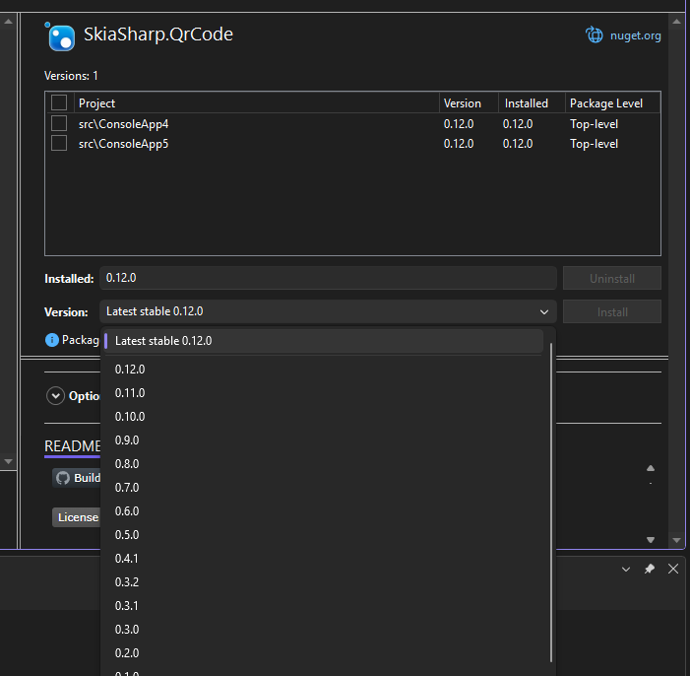This screenshot has width=690, height=676.
Task: Switch to the README tab
Action: point(73,446)
